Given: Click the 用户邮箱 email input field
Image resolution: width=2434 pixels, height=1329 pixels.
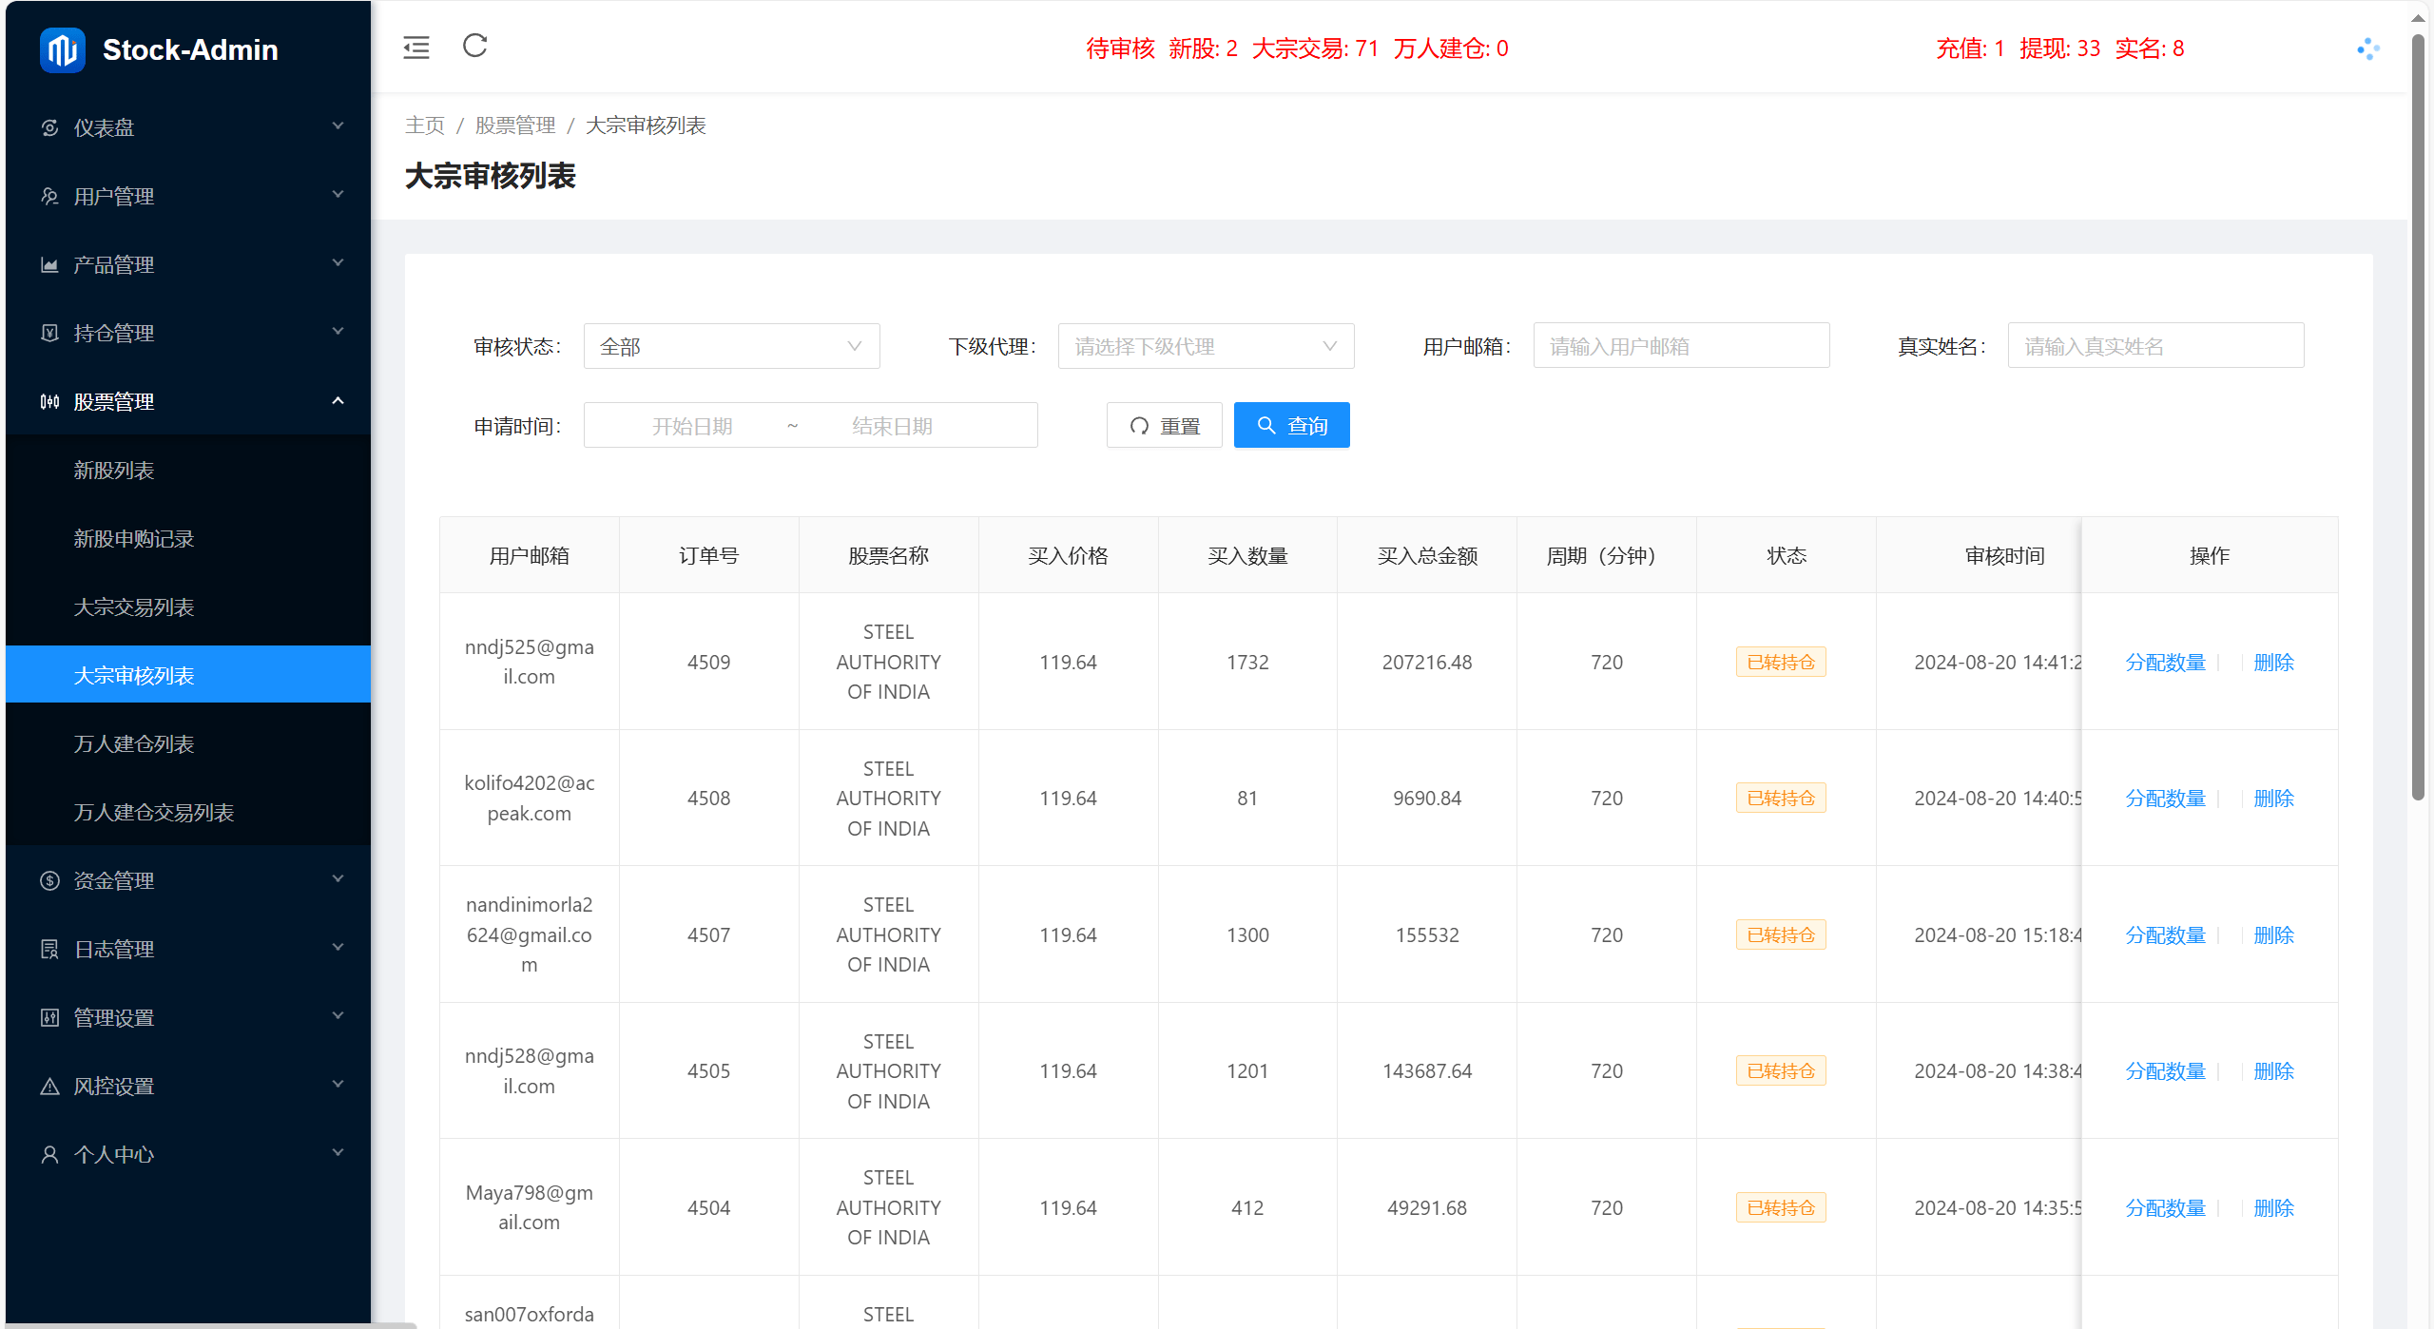Looking at the screenshot, I should (x=1681, y=345).
